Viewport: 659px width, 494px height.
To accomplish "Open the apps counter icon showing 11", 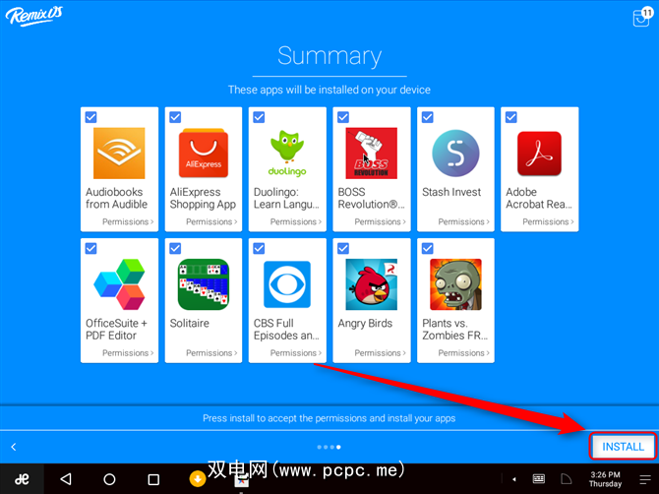I will point(642,17).
